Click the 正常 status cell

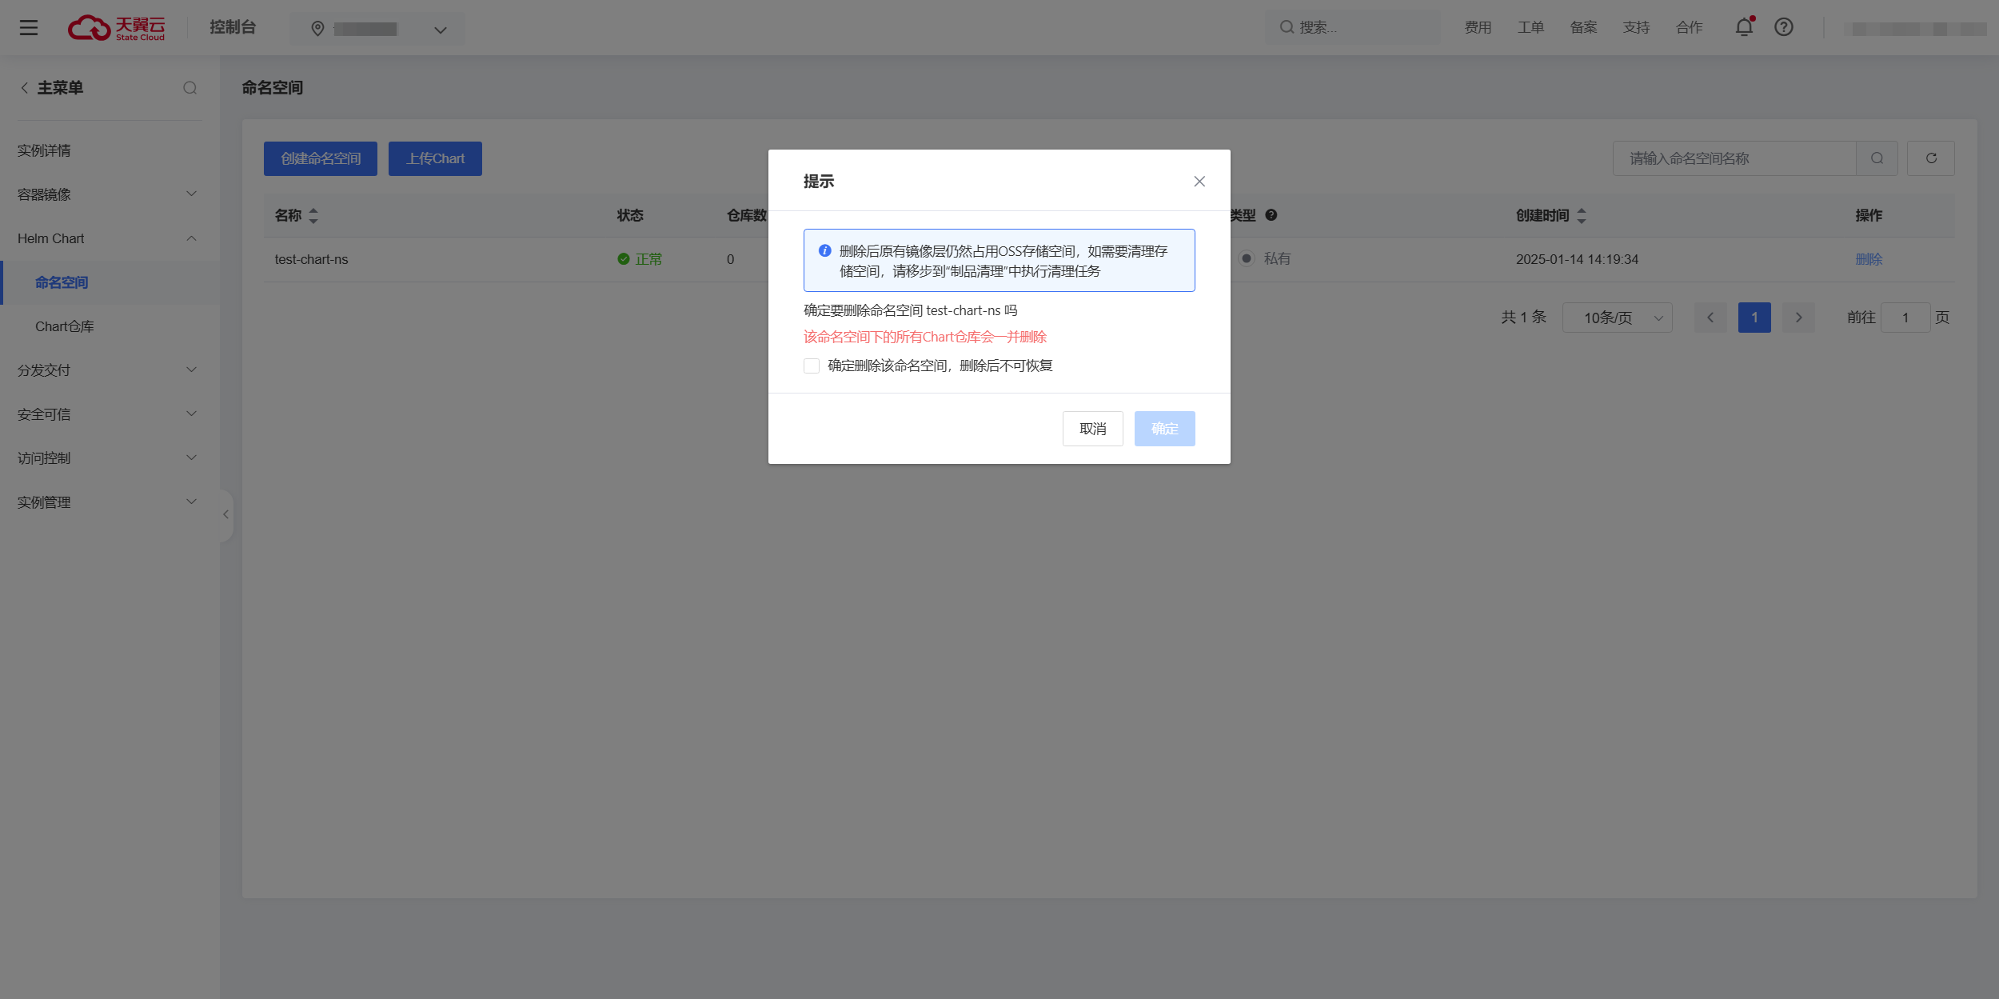coord(640,259)
